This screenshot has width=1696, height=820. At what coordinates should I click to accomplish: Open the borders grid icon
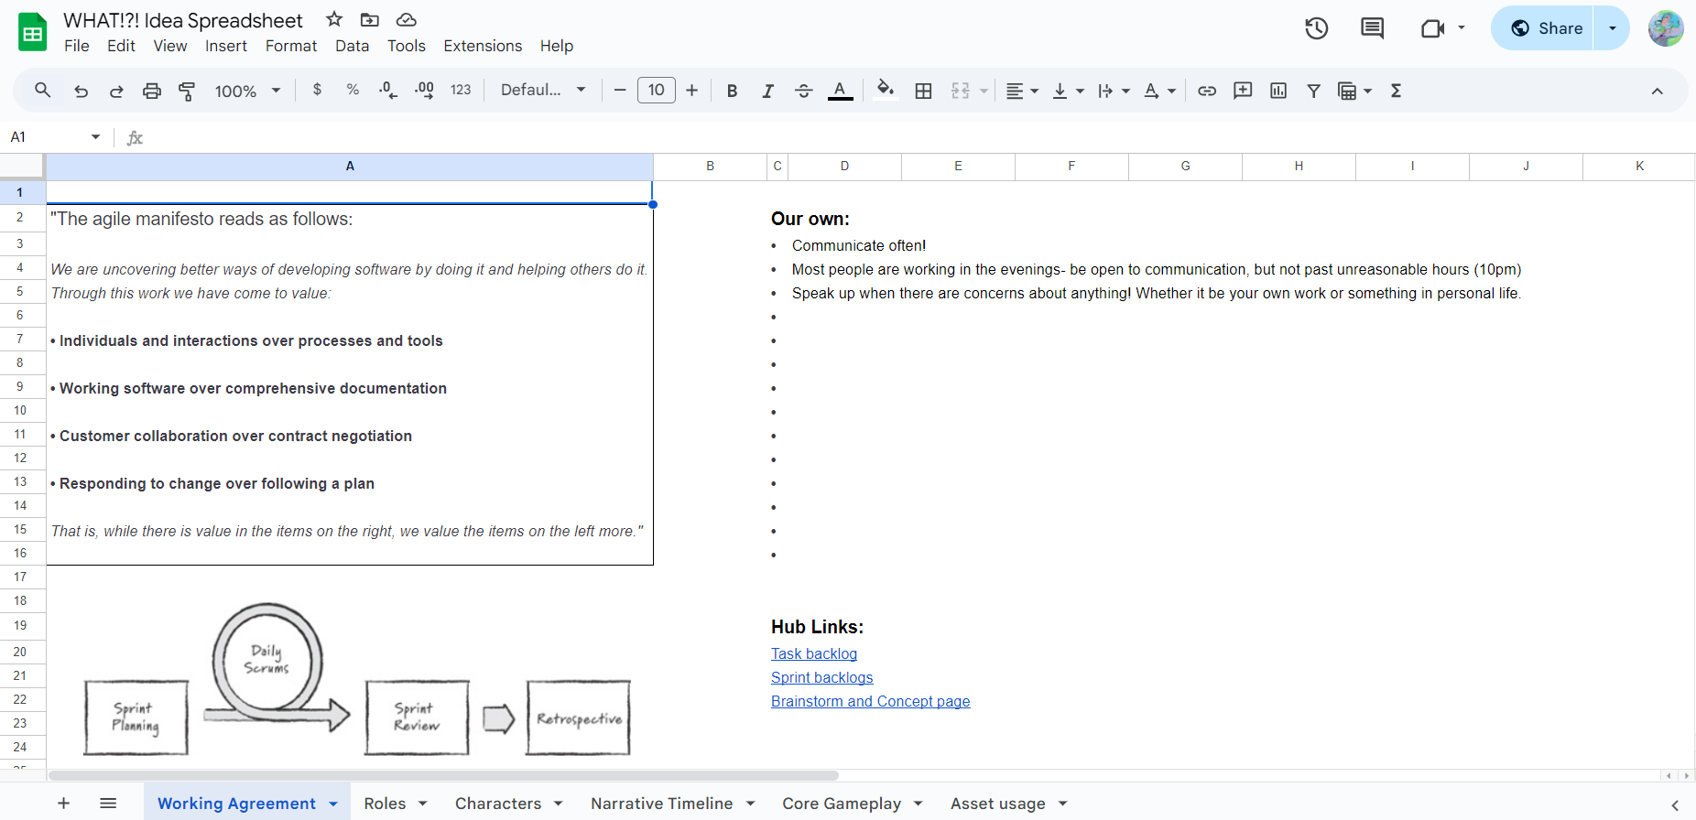pyautogui.click(x=923, y=91)
